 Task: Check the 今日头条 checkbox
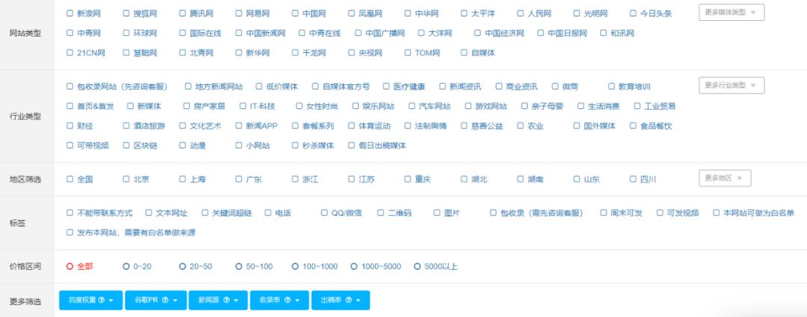pos(633,13)
